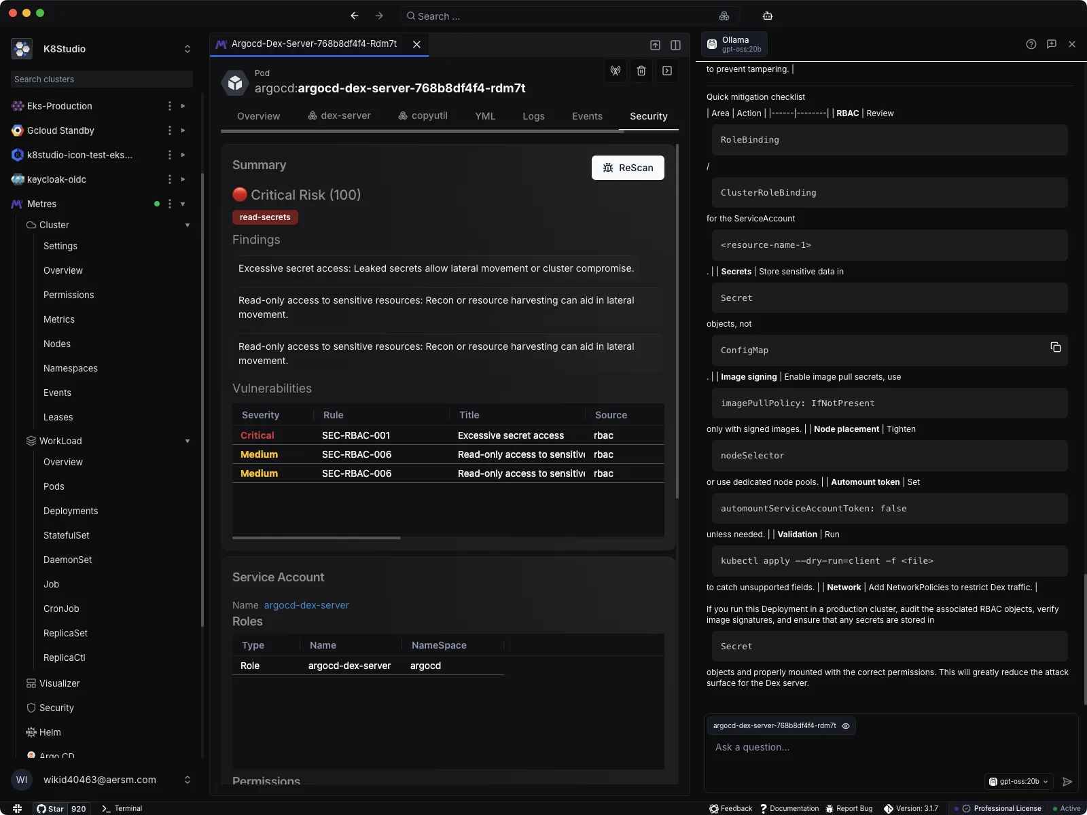This screenshot has width=1087, height=815.
Task: Open the Logs tab
Action: [533, 116]
